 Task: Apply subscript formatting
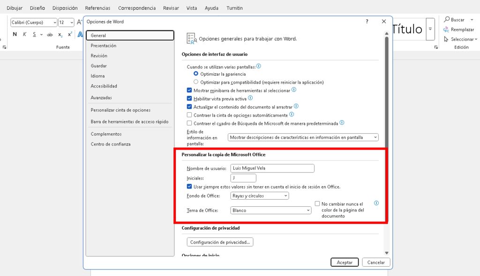click(x=60, y=35)
